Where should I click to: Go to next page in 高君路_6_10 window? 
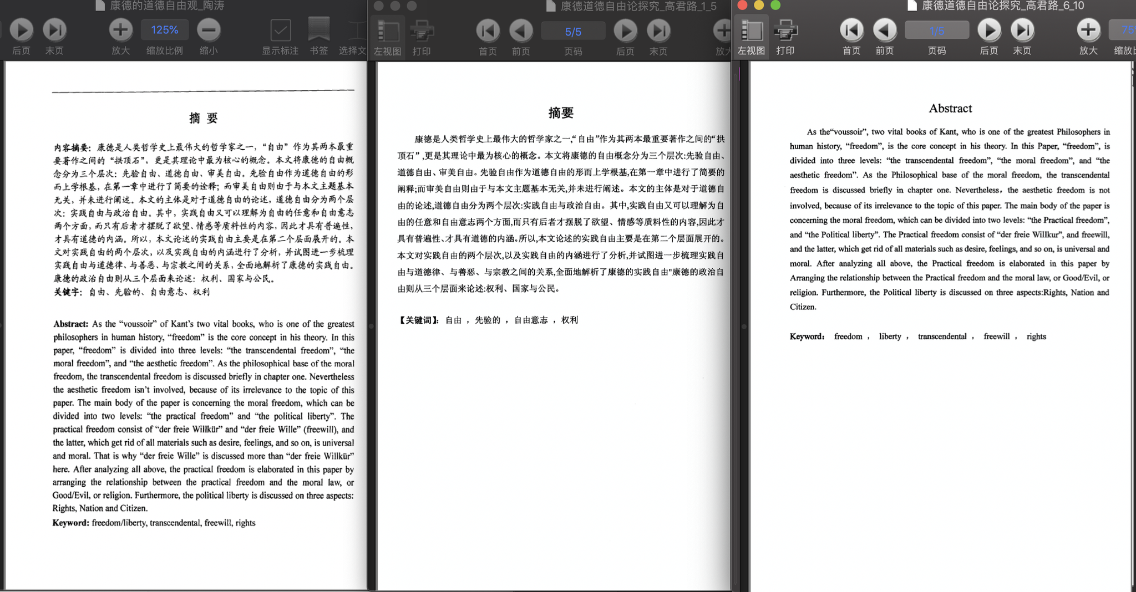click(989, 30)
